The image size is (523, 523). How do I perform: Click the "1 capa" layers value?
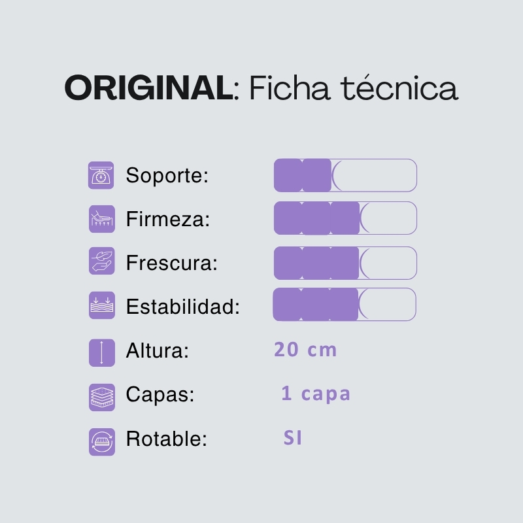pyautogui.click(x=316, y=394)
